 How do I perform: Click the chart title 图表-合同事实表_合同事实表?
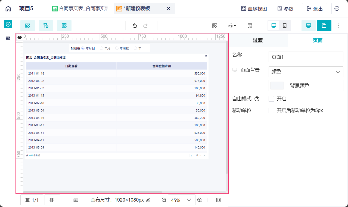(x=46, y=58)
